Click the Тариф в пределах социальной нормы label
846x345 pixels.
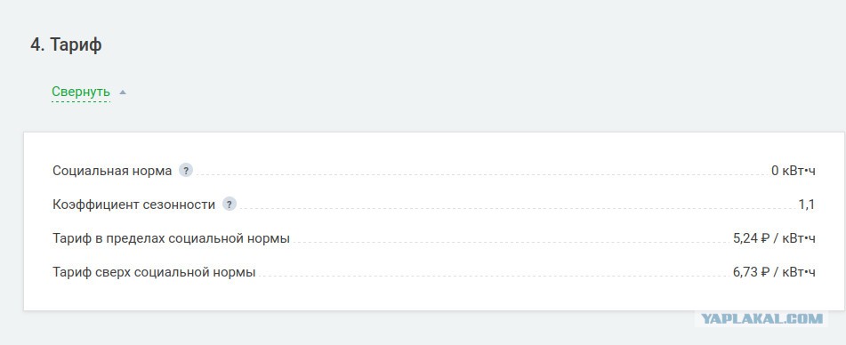tap(171, 238)
